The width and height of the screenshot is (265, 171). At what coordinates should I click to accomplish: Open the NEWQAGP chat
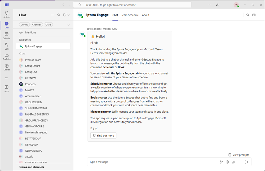(43, 145)
